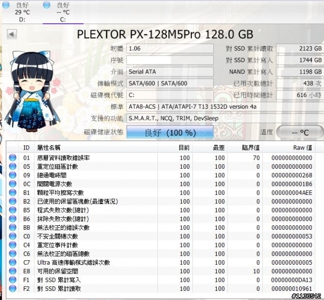Image resolution: width=324 pixels, height=300 pixels.
Task: Select attribute name 開關電源次數
Action: pyautogui.click(x=55, y=184)
